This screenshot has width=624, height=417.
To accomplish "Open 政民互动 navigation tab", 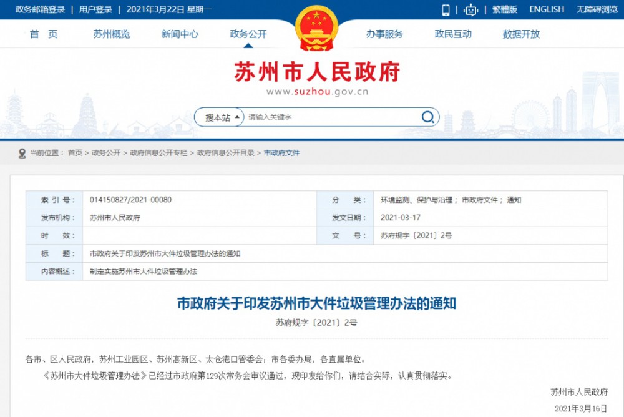I will (453, 34).
